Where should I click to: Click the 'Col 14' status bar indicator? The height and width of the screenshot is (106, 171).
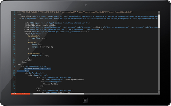pyautogui.click(x=23, y=93)
